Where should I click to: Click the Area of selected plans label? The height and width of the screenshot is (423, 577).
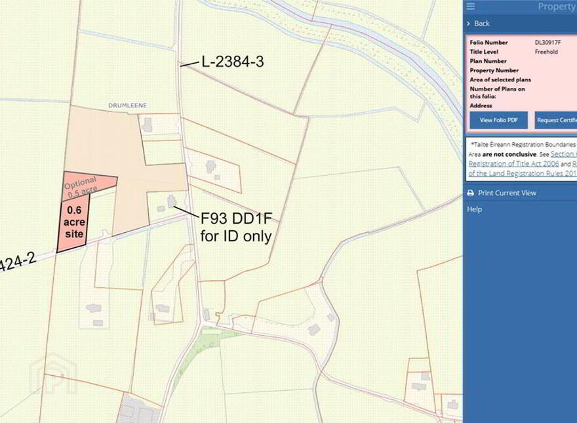pos(500,79)
